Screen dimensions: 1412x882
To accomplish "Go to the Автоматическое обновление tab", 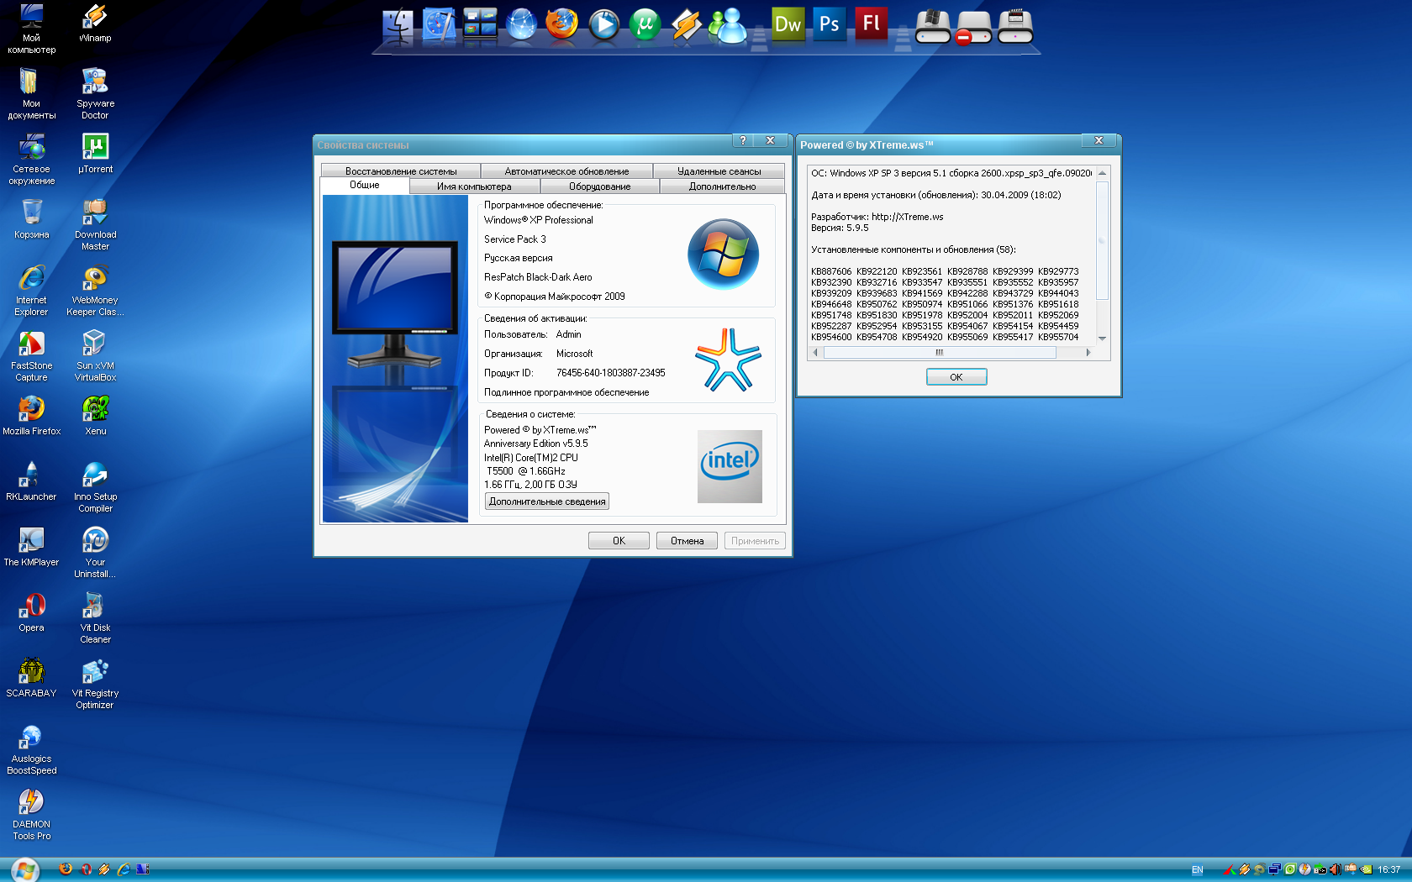I will [566, 171].
